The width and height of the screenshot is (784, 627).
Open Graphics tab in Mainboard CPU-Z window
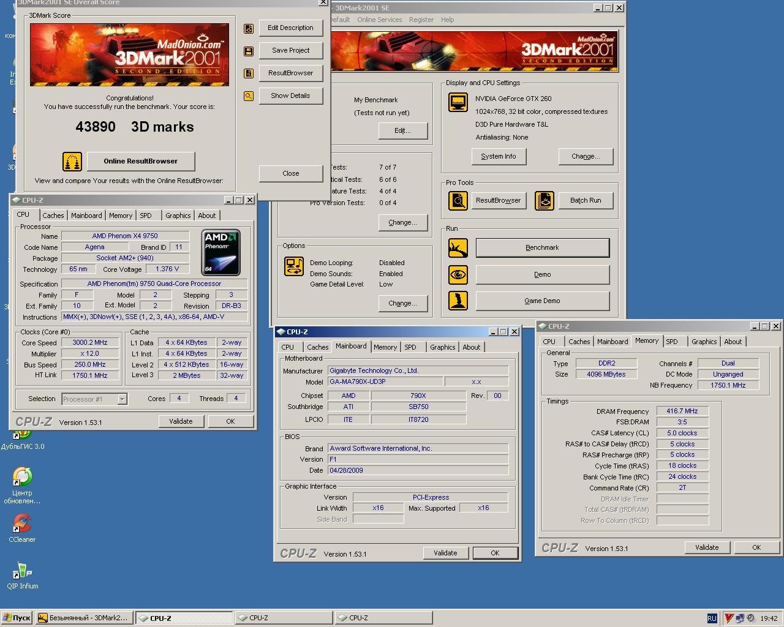point(442,347)
